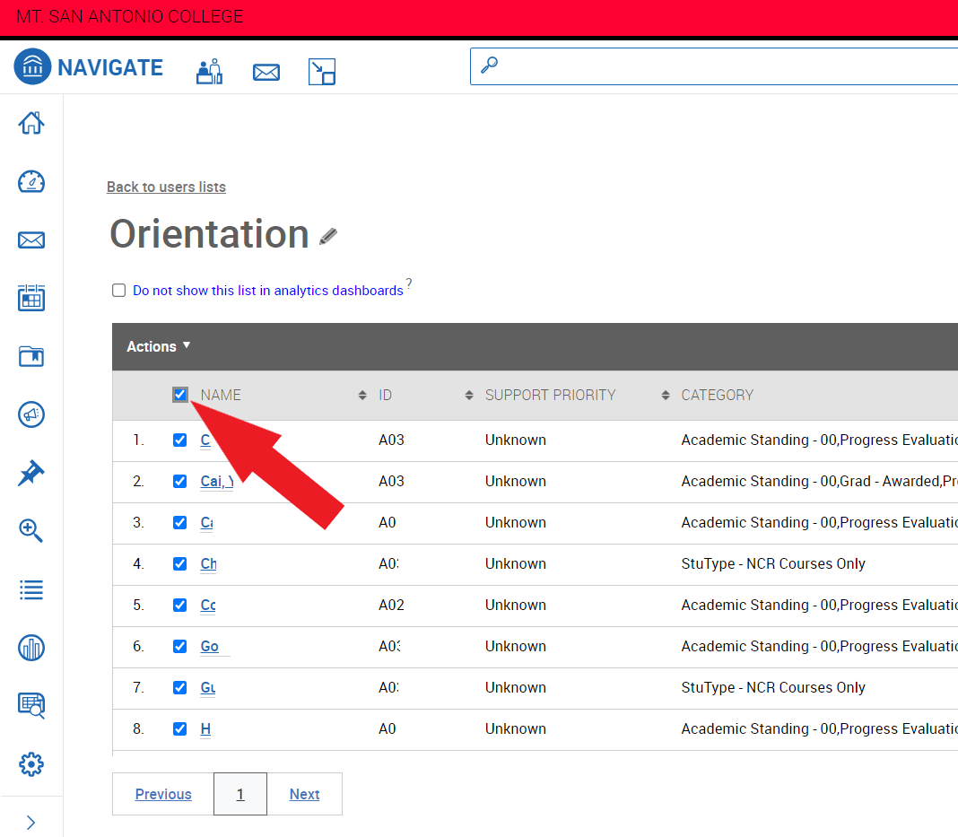
Task: Open the bar chart analytics sidebar icon
Action: pyautogui.click(x=31, y=648)
